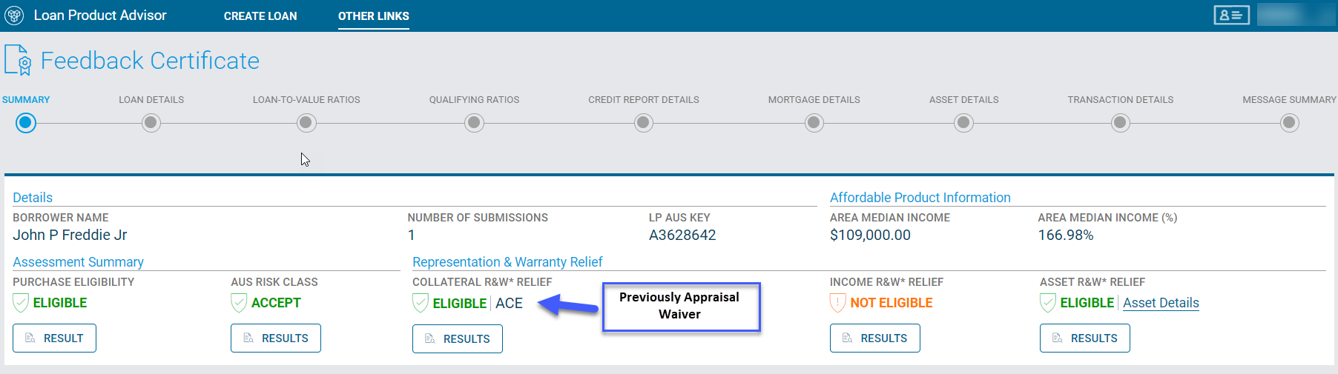Click the orange Income R&W warning shield

838,303
